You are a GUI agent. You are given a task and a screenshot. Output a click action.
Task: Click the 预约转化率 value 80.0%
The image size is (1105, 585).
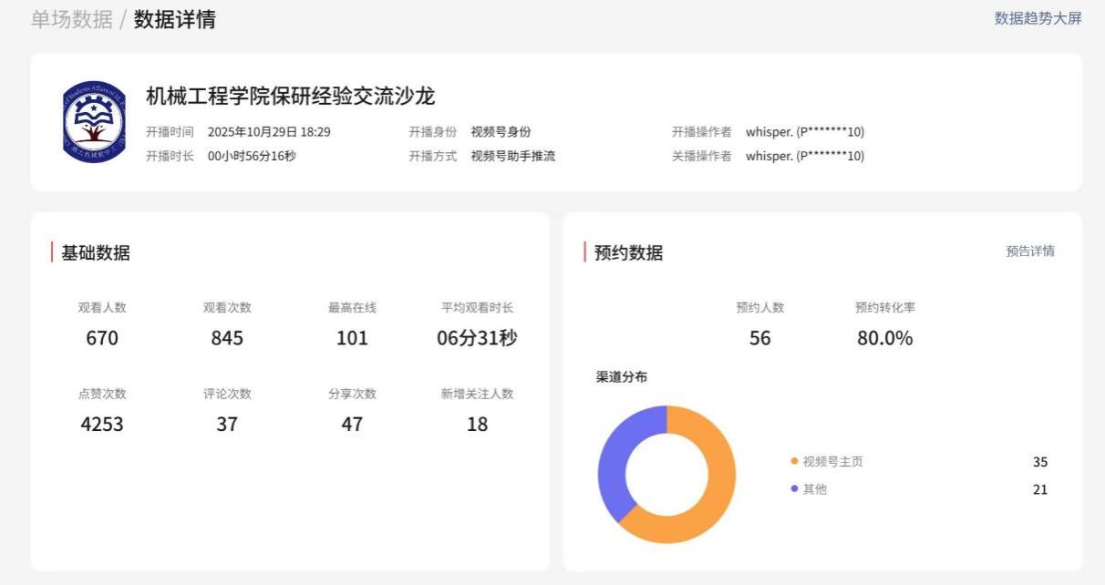(x=884, y=338)
